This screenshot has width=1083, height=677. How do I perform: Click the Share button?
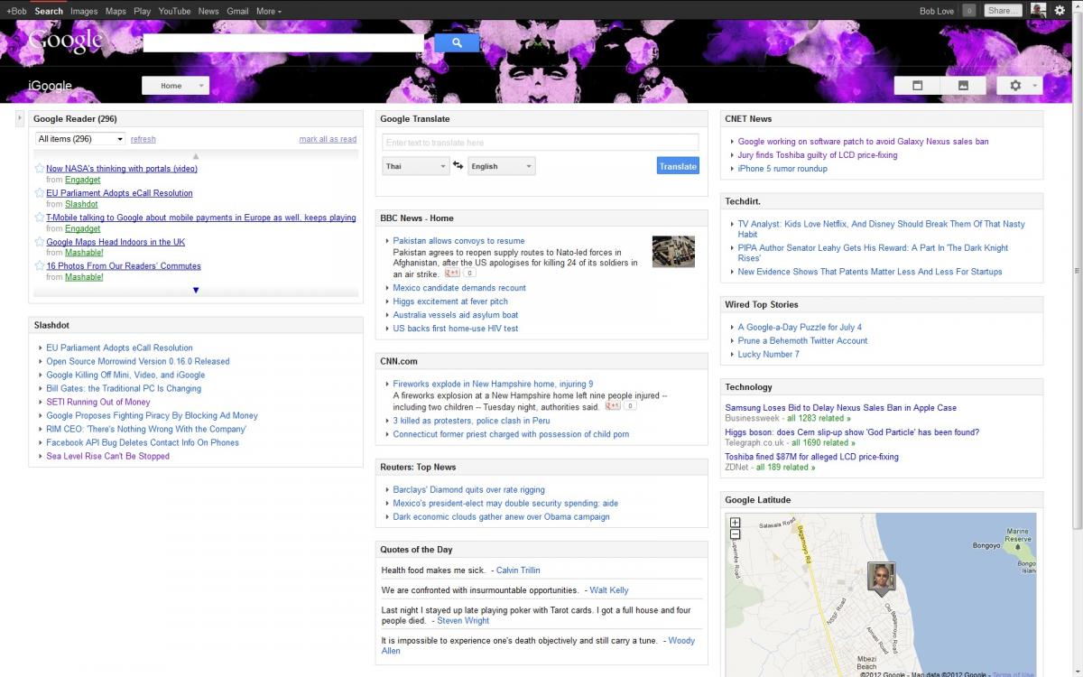1002,11
